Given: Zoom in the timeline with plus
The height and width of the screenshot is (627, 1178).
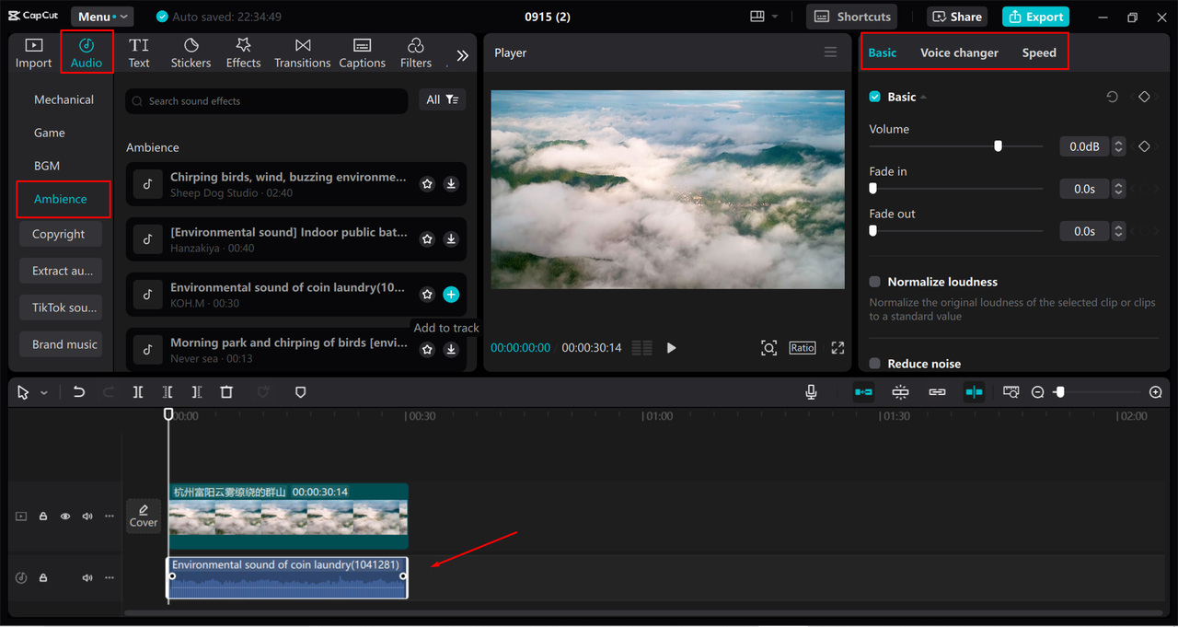Looking at the screenshot, I should [x=1156, y=392].
